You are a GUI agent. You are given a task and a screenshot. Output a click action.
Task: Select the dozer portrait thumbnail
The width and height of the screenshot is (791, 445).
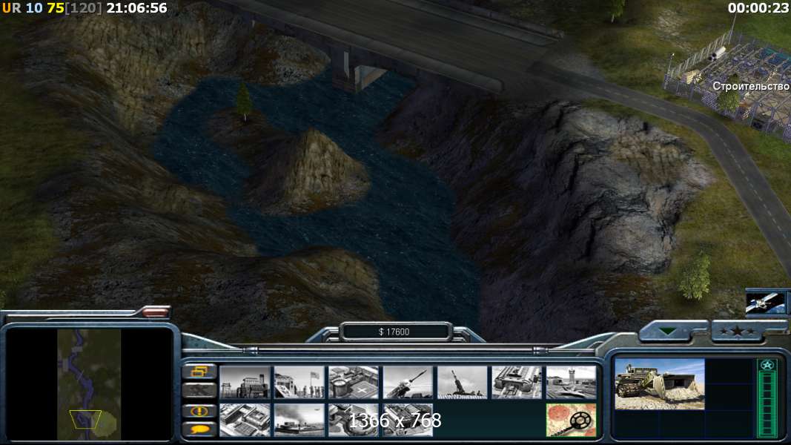(x=659, y=384)
